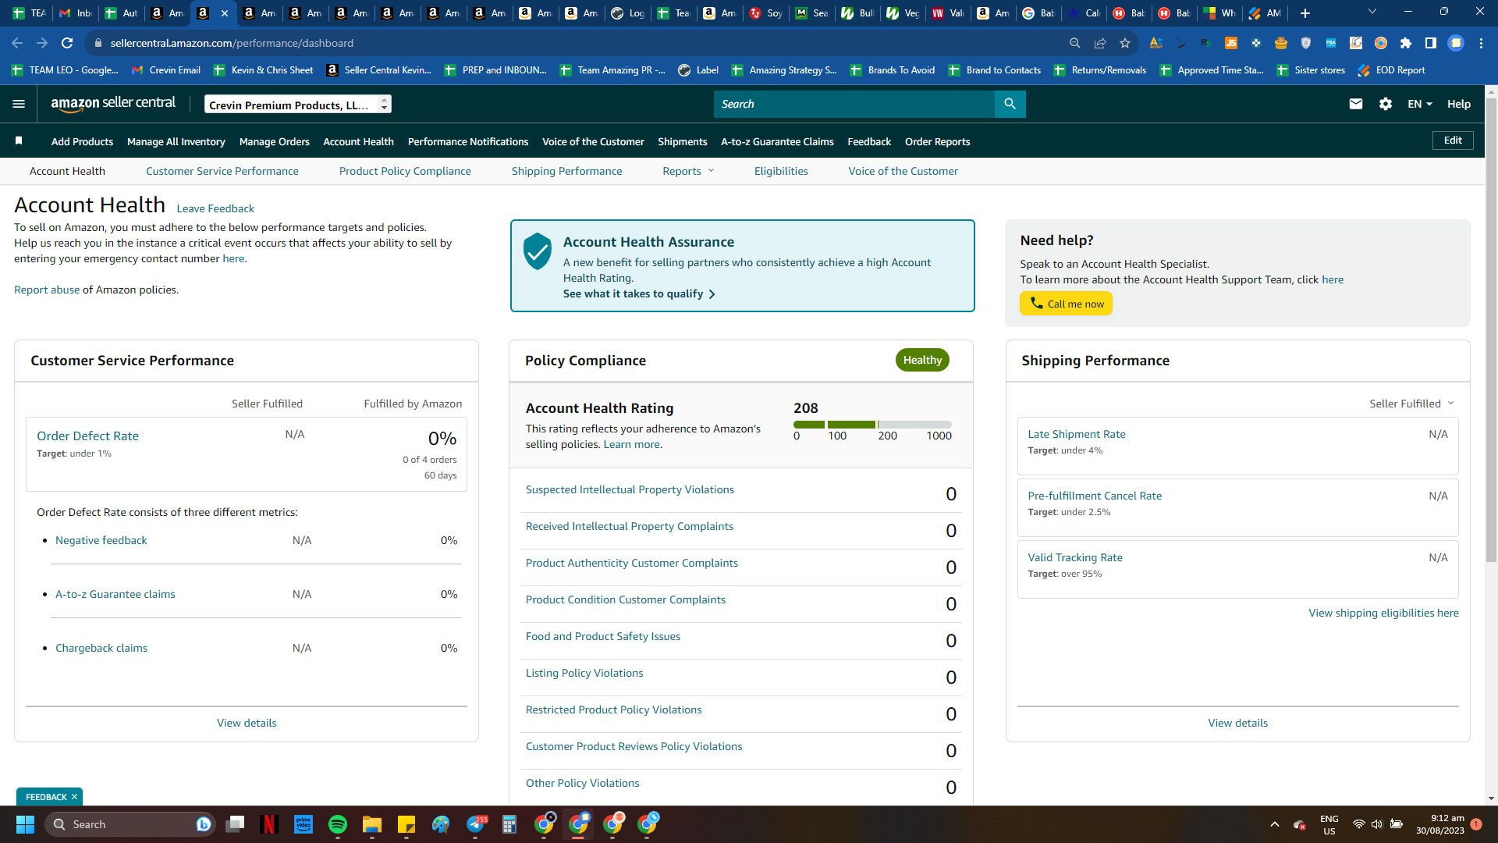The height and width of the screenshot is (843, 1498).
Task: Click the Call me now button
Action: pos(1066,304)
